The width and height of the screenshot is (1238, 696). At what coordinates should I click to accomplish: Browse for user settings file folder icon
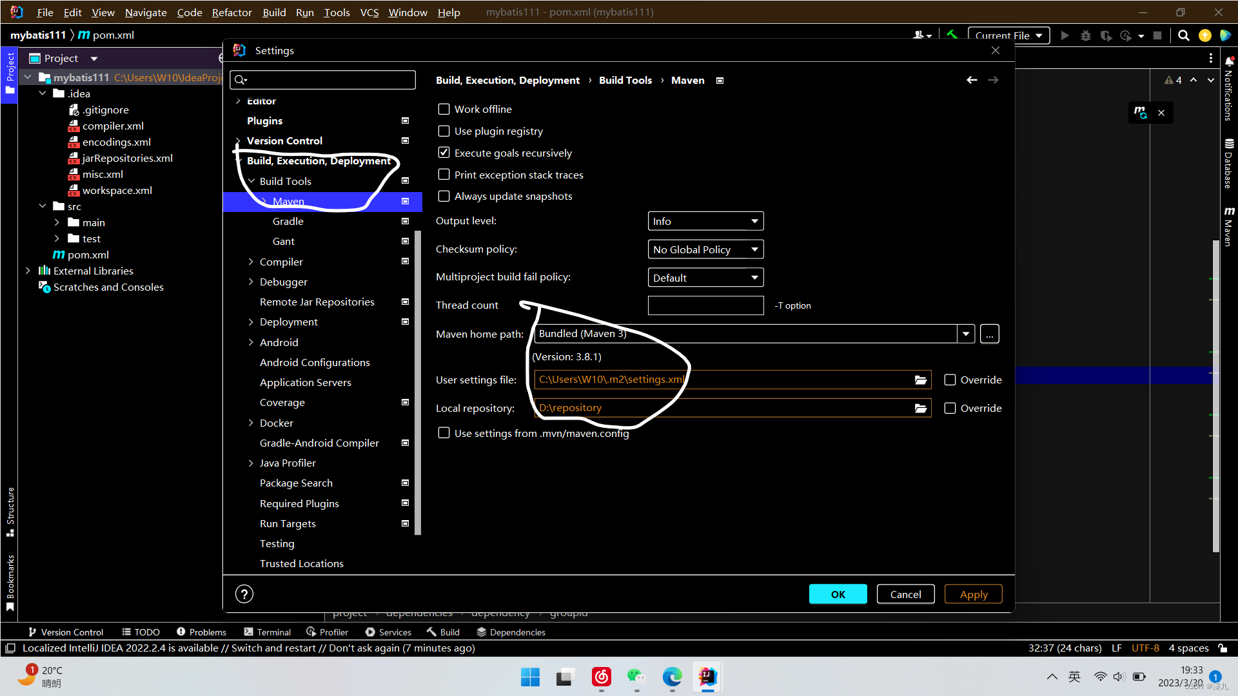point(920,380)
